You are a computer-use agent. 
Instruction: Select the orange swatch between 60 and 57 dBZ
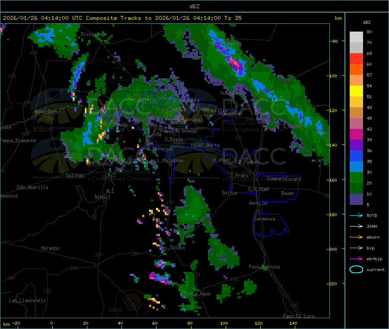point(356,70)
